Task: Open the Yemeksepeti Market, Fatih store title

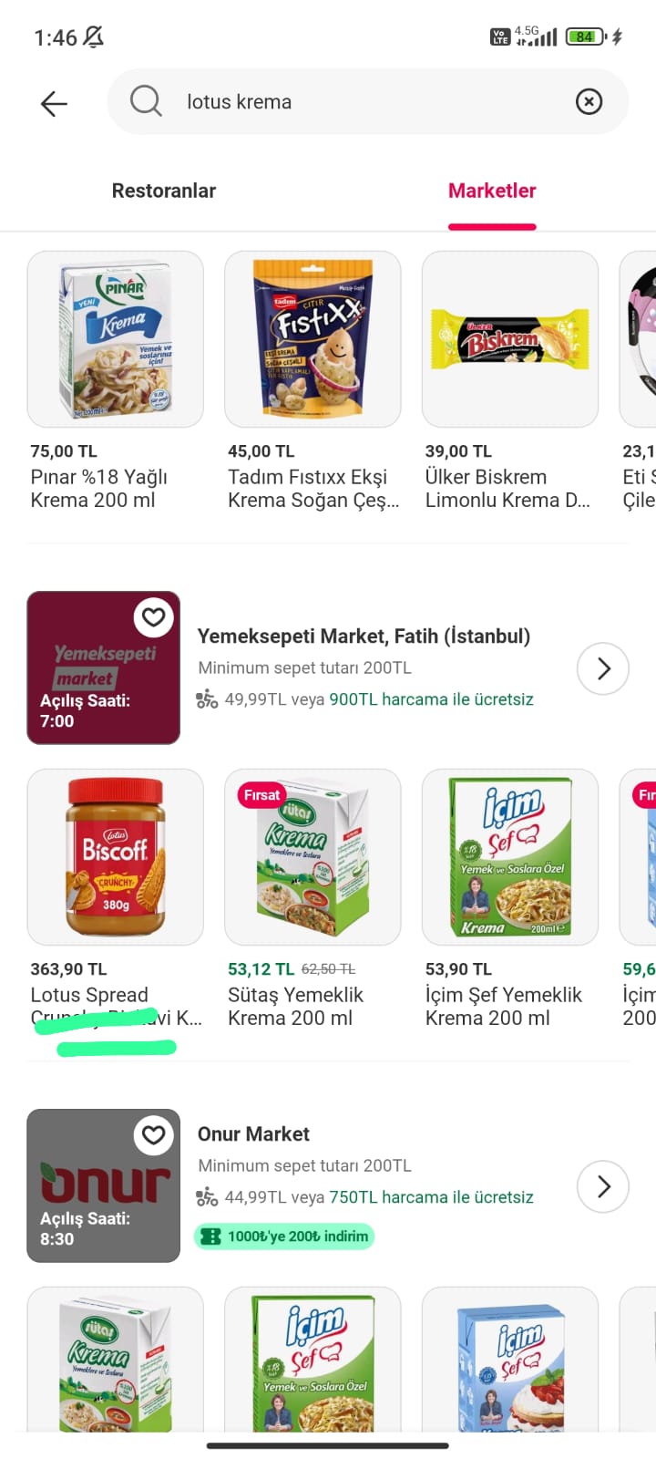Action: [x=364, y=636]
